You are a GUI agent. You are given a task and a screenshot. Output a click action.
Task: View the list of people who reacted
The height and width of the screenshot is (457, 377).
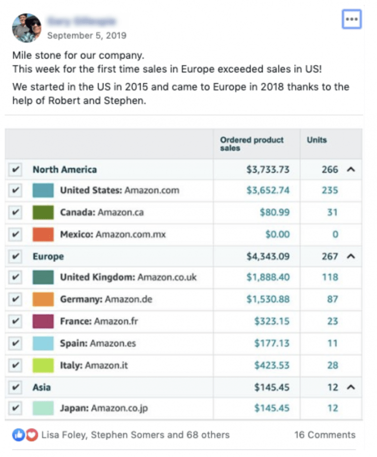[x=135, y=435]
